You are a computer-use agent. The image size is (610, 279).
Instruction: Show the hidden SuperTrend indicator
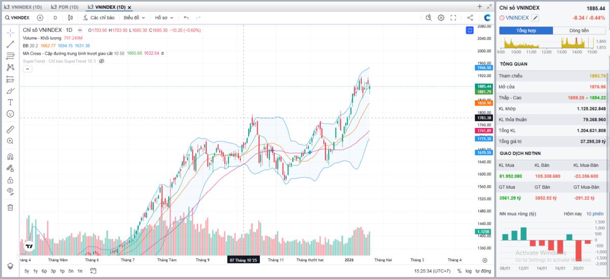(x=101, y=61)
